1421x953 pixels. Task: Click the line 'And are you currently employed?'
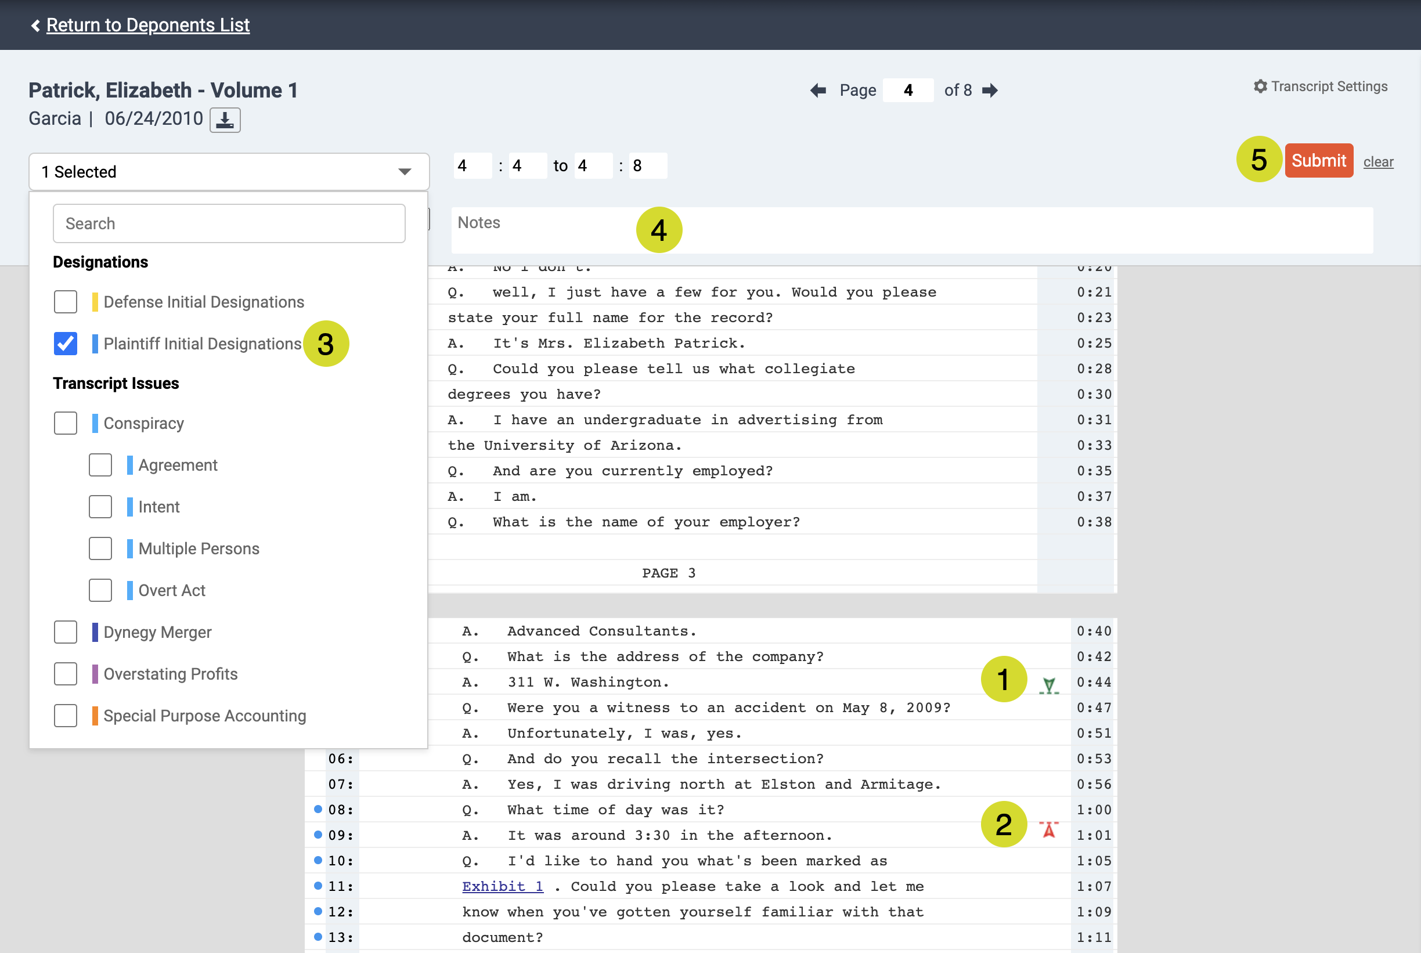pos(633,471)
